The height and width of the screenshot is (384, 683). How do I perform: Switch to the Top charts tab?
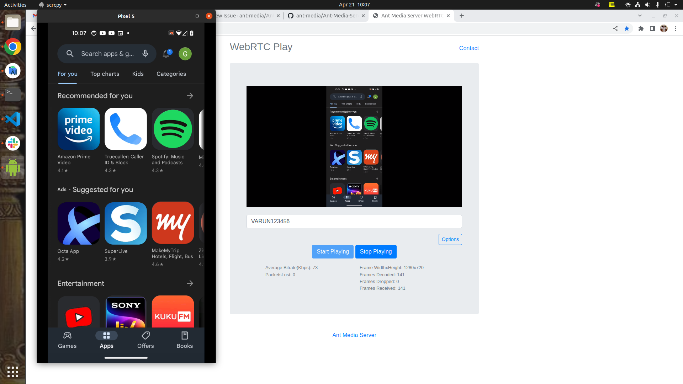click(x=105, y=74)
